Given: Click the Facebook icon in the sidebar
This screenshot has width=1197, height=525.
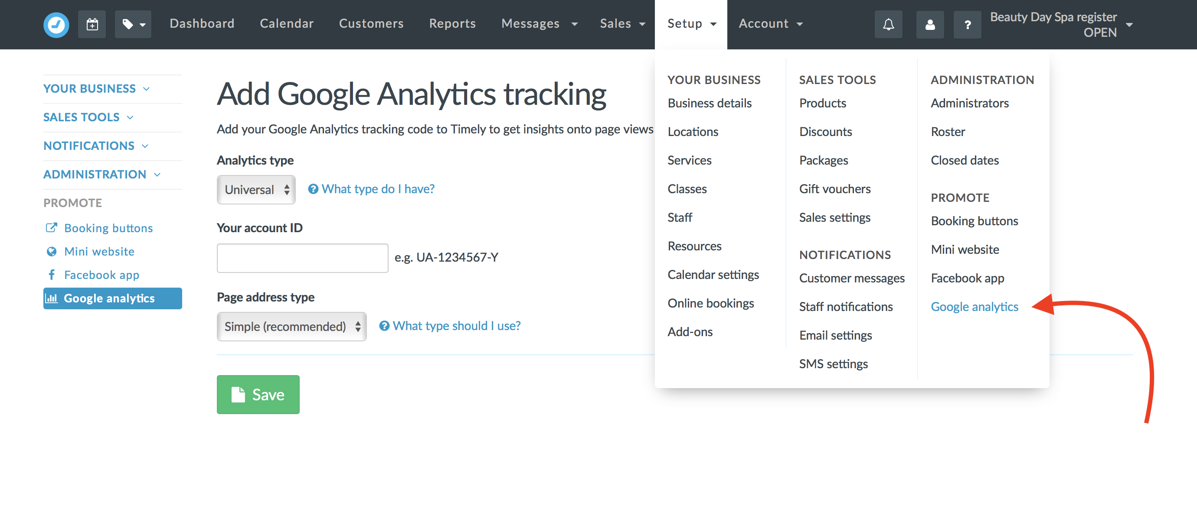Looking at the screenshot, I should coord(52,274).
